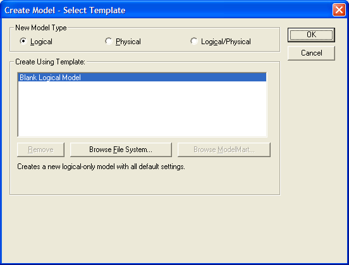349x265 pixels.
Task: Click the 'Logical' option label text
Action: click(41, 42)
